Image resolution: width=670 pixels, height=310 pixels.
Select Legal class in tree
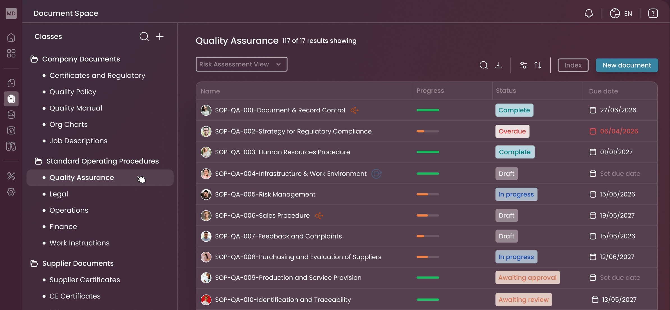[59, 194]
